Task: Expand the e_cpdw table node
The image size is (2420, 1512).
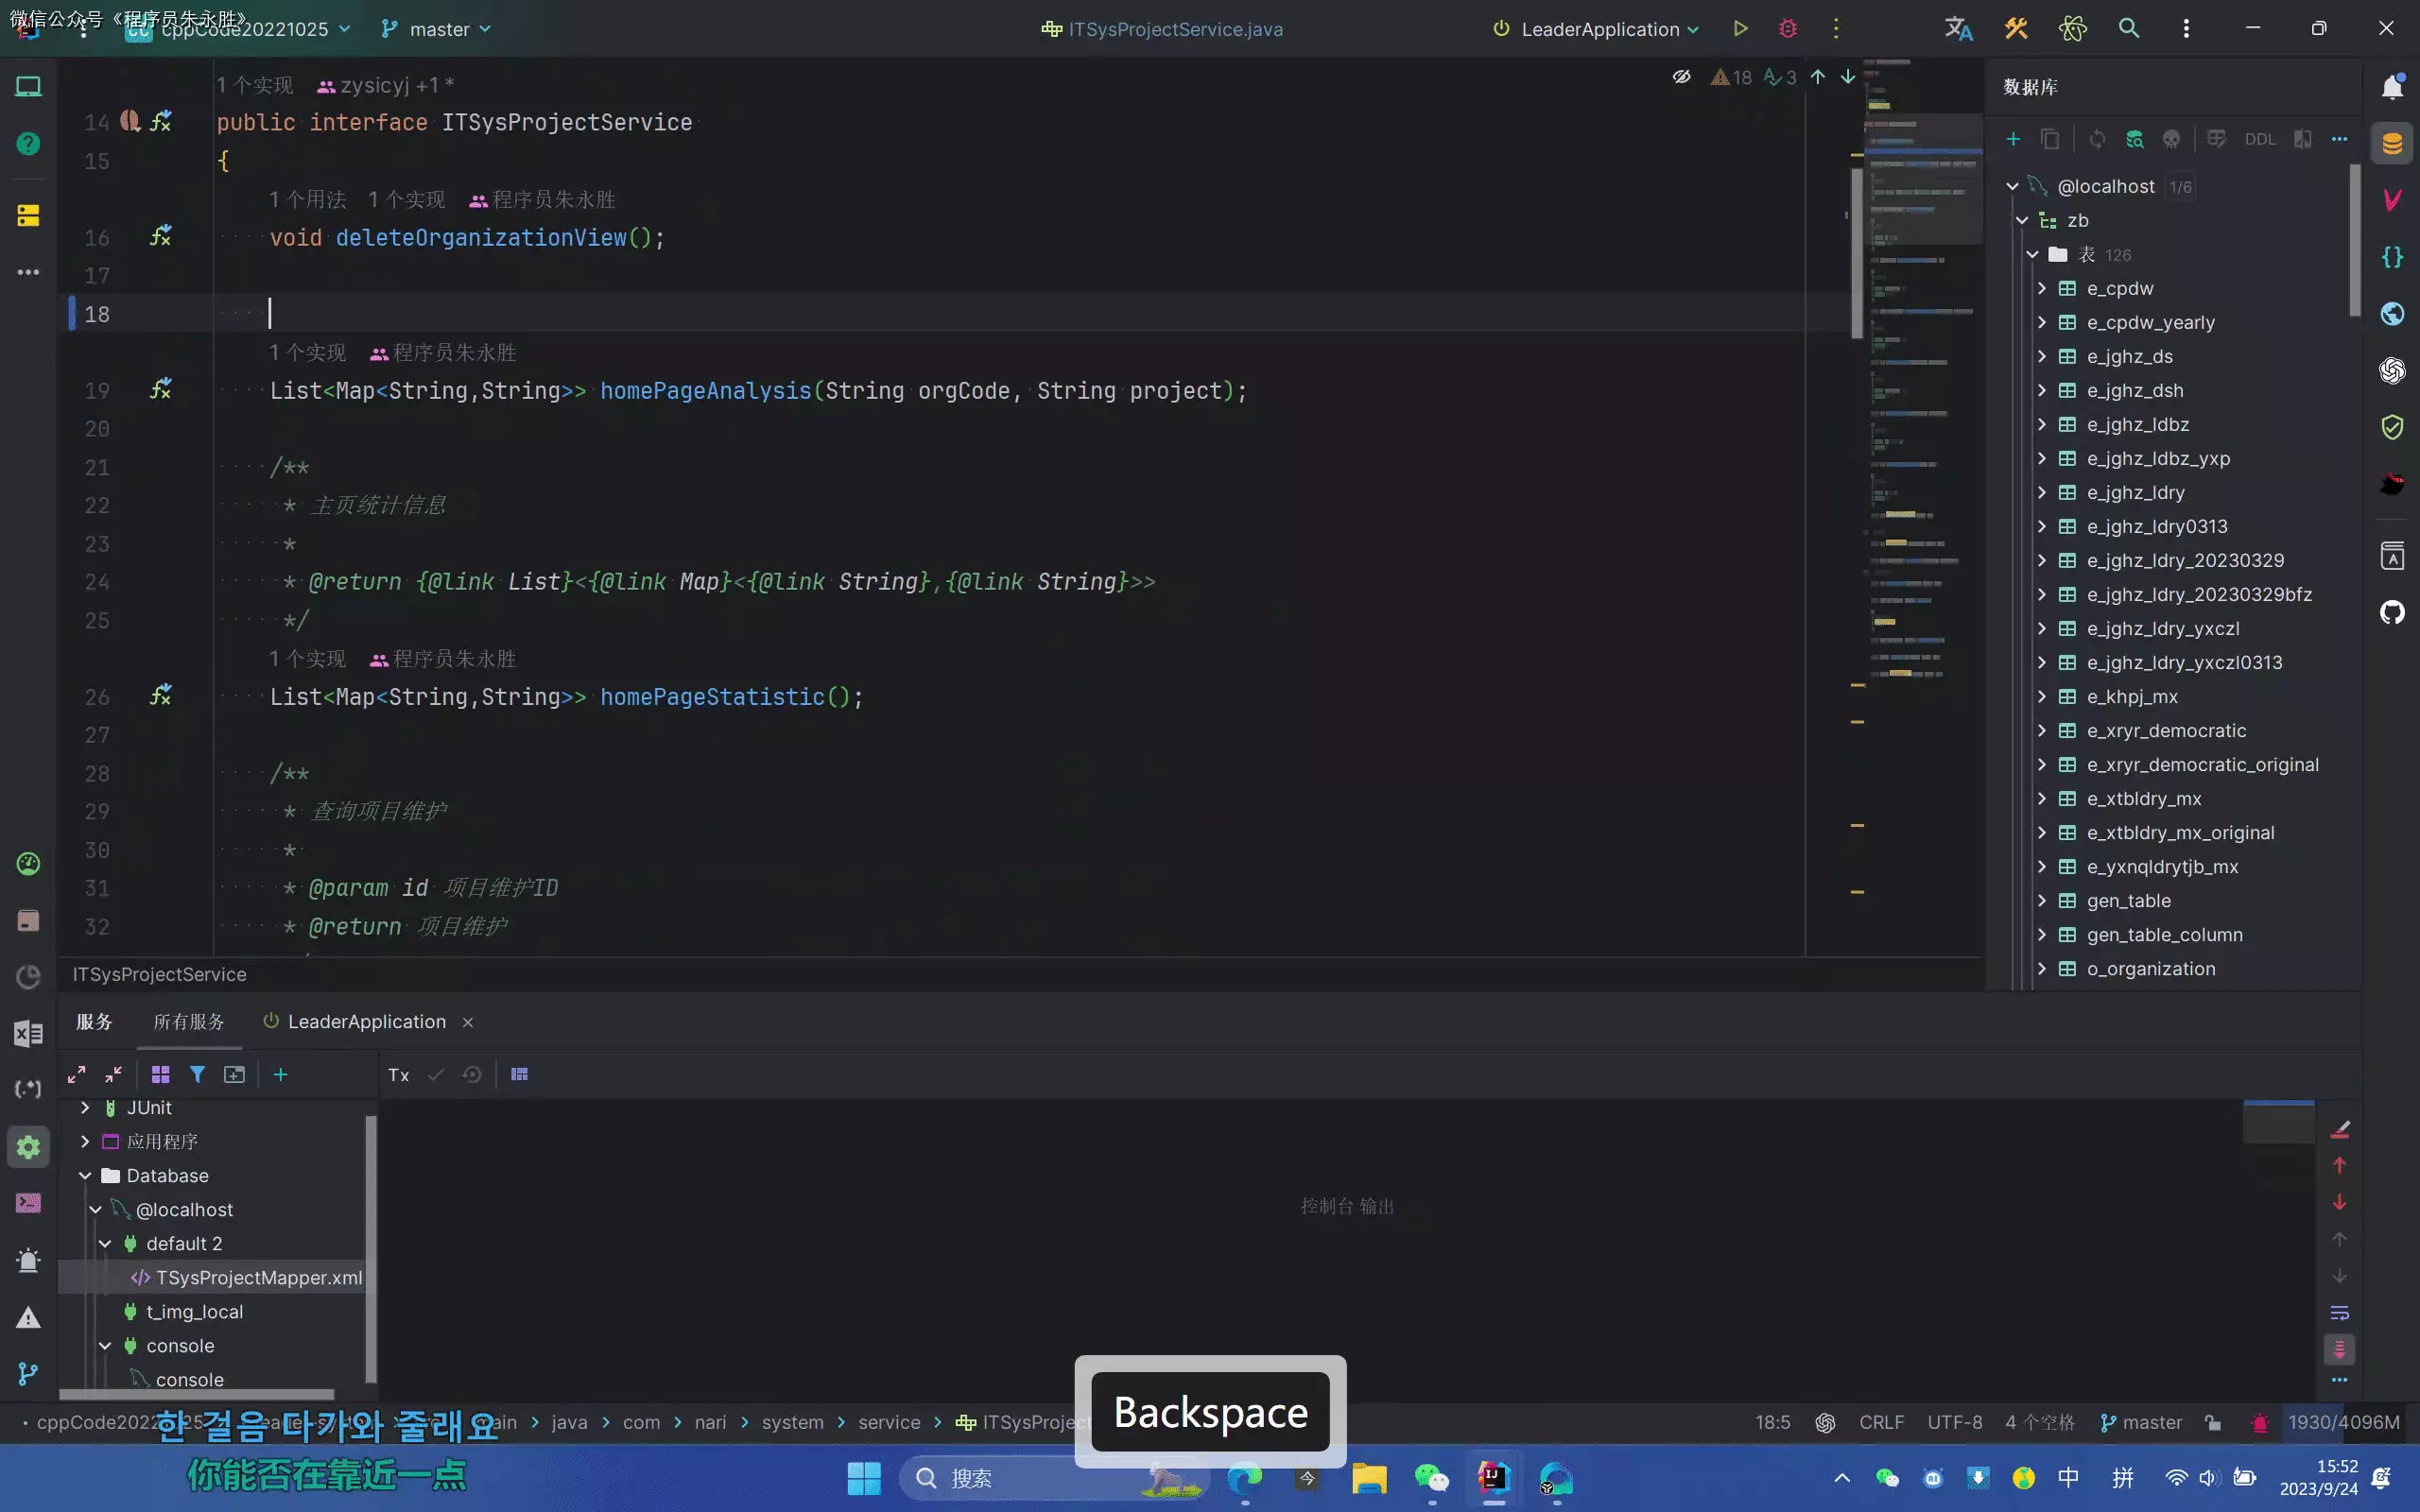Action: (2041, 288)
